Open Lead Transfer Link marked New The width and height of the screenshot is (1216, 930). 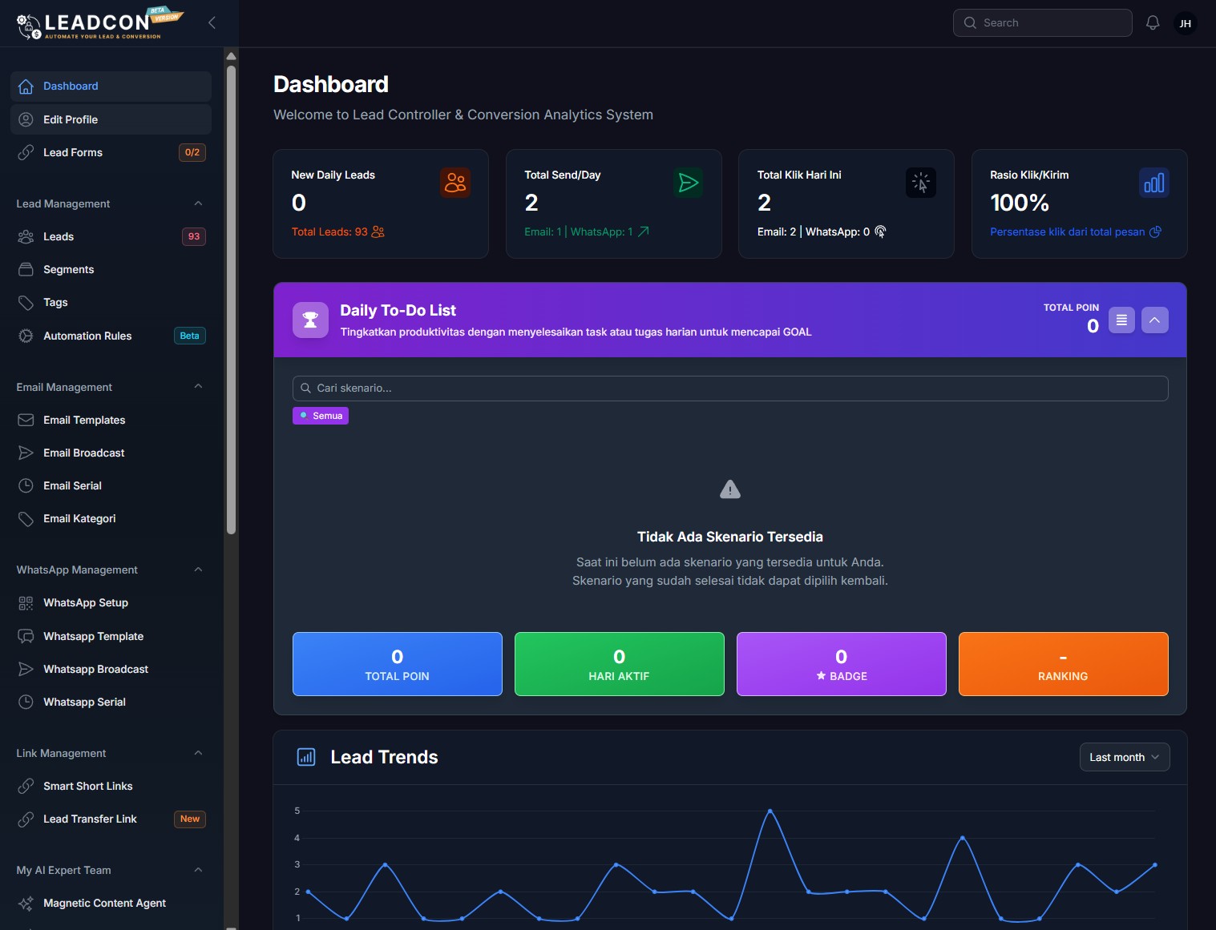tap(90, 819)
